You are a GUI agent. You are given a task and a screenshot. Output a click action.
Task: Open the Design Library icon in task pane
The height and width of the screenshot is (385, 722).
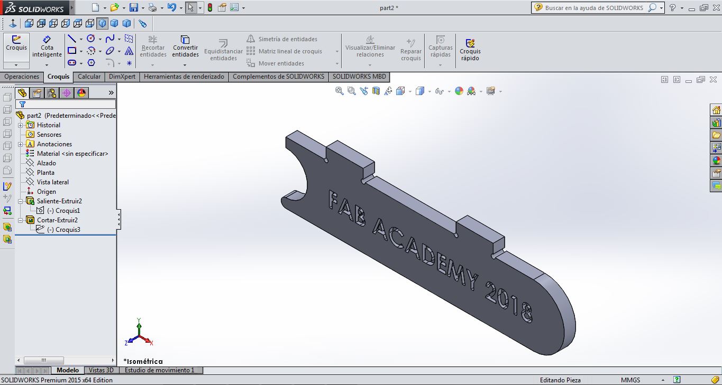(716, 123)
